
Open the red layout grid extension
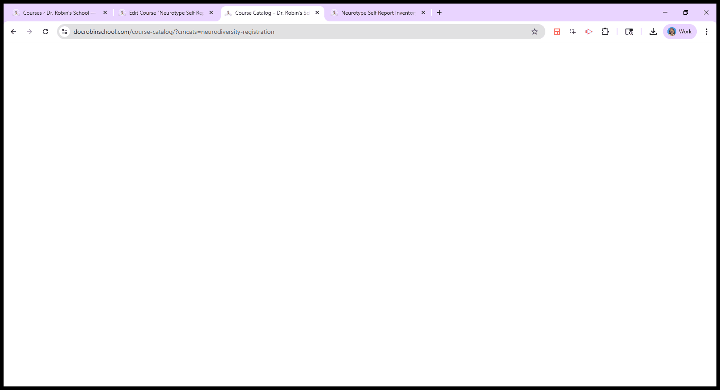[x=557, y=32]
